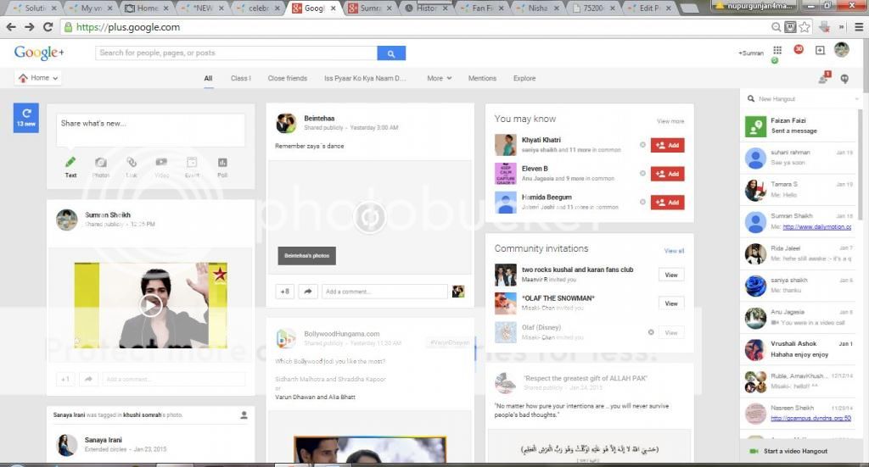The height and width of the screenshot is (467, 869).
Task: Expand the More circles dropdown
Action: (439, 79)
